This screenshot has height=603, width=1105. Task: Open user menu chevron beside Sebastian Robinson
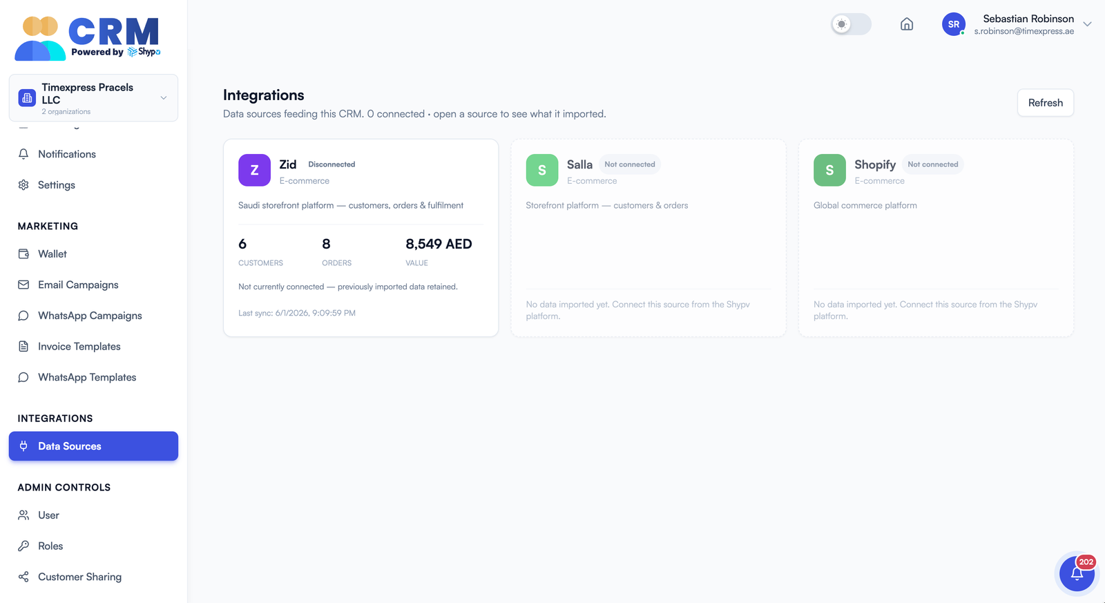1087,24
